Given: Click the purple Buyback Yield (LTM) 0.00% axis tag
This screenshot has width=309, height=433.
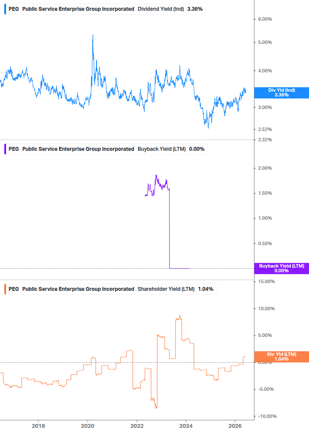Looking at the screenshot, I should [281, 268].
